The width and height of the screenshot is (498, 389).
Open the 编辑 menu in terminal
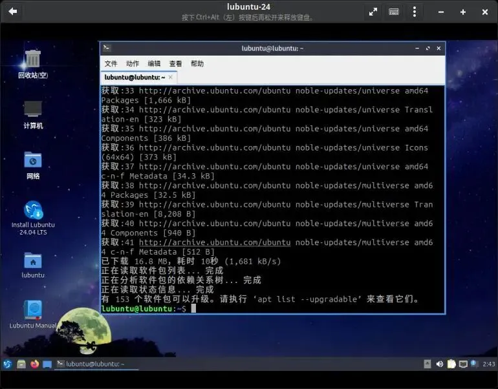tap(154, 64)
